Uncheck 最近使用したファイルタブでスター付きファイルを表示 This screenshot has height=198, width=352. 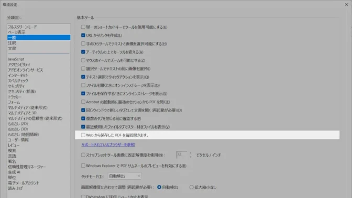tap(83, 127)
